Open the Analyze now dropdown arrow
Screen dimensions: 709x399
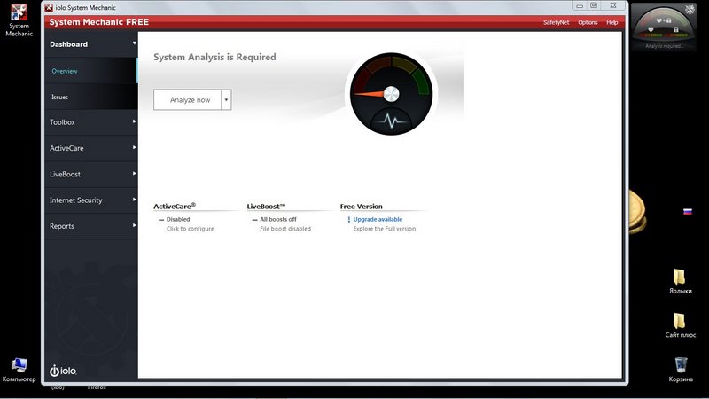[226, 99]
